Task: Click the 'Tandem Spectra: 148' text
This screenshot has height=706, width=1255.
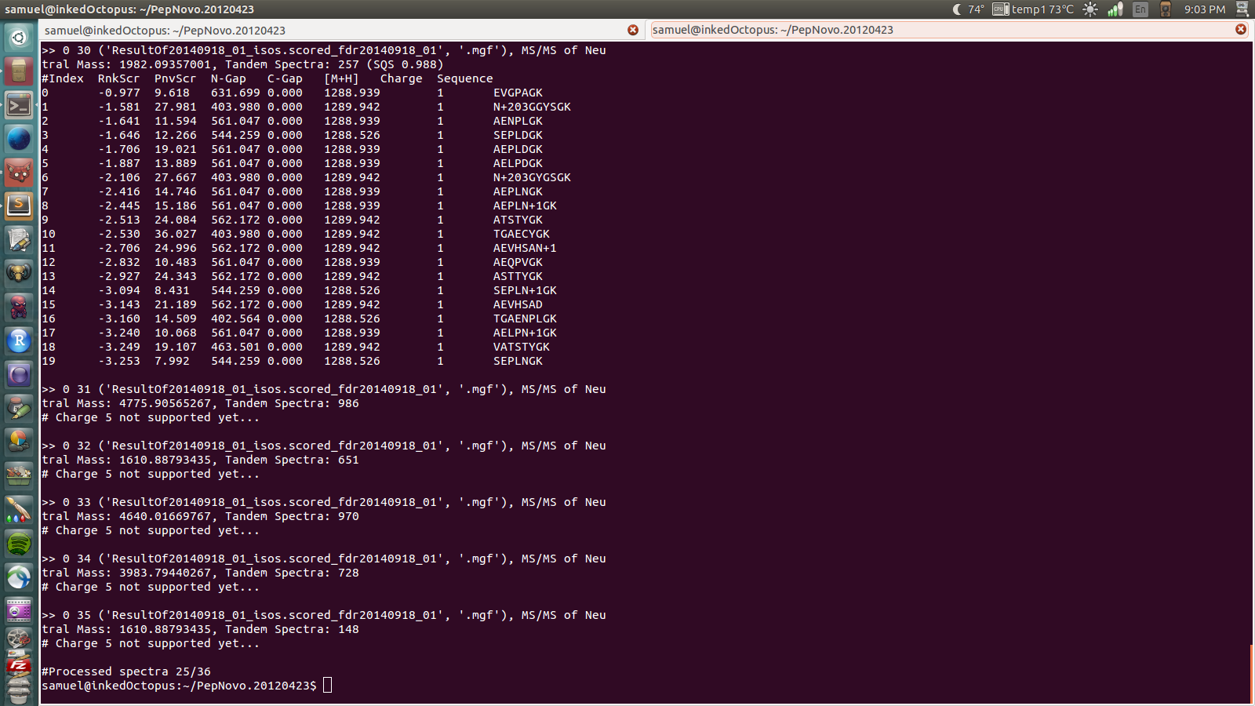Action: [292, 629]
